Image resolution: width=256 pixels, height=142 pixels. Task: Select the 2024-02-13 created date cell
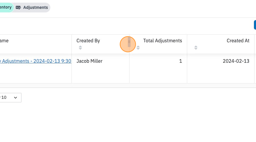click(236, 61)
